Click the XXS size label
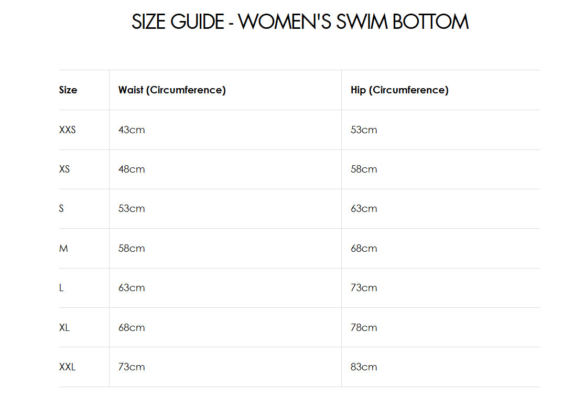Screen dimensions: 585x406 [68, 130]
